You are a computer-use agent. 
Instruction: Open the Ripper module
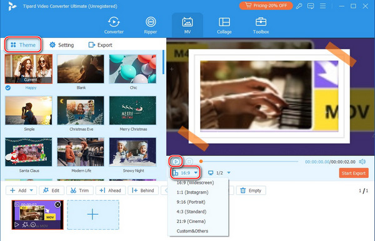pyautogui.click(x=151, y=26)
